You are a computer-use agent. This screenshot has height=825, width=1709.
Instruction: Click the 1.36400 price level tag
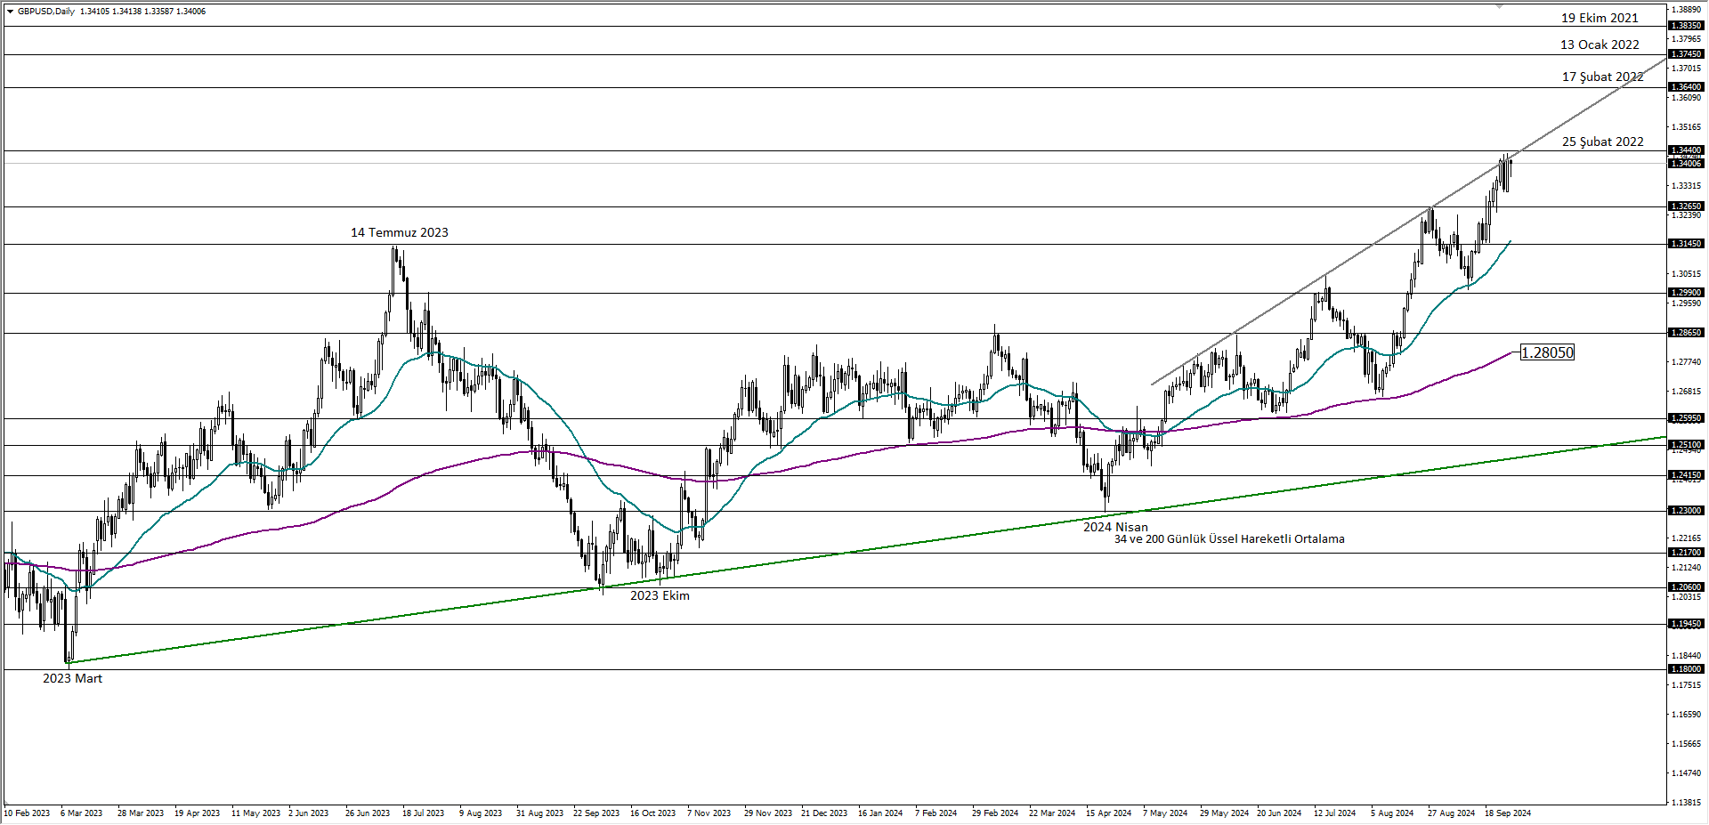1686,87
